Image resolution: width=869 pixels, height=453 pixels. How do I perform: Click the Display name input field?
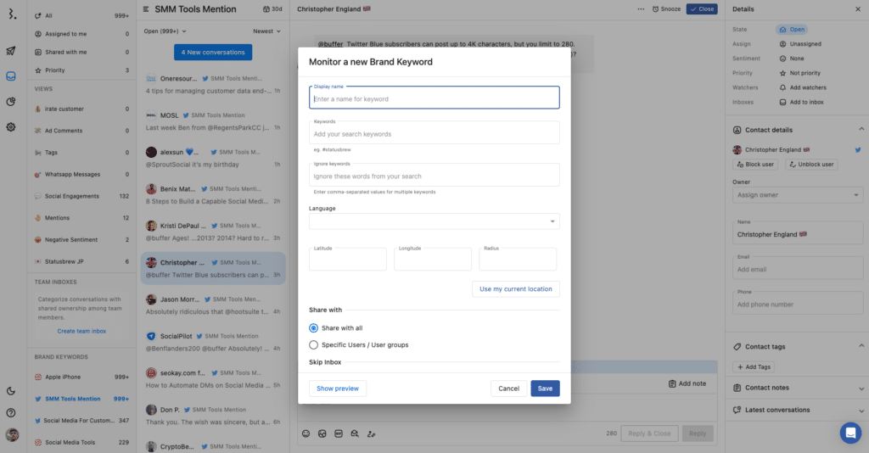pos(434,98)
